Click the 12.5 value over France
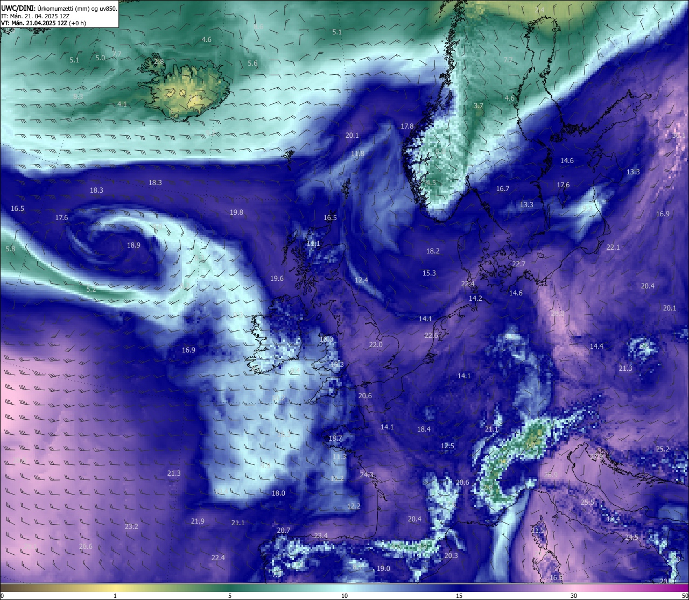 [447, 446]
